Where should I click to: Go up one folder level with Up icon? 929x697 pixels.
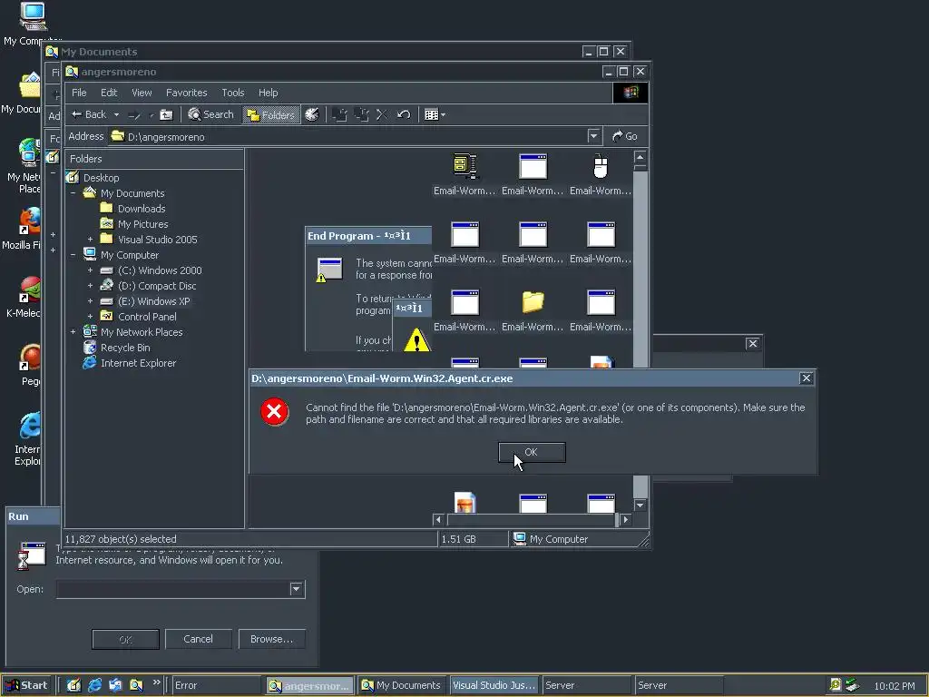(167, 115)
